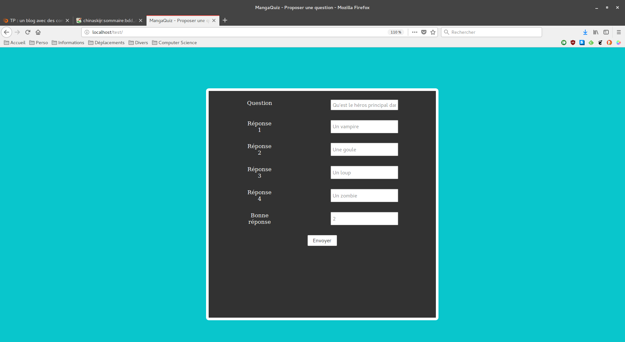The height and width of the screenshot is (342, 625).
Task: Open the Firefox hamburger menu
Action: (x=618, y=32)
